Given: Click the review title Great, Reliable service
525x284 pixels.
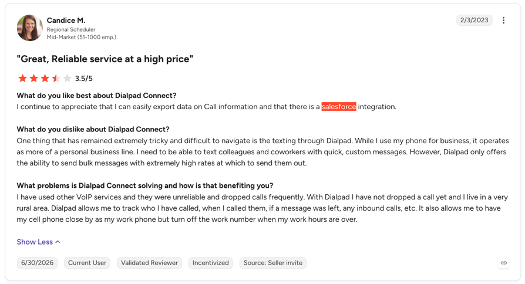Looking at the screenshot, I should (x=105, y=59).
